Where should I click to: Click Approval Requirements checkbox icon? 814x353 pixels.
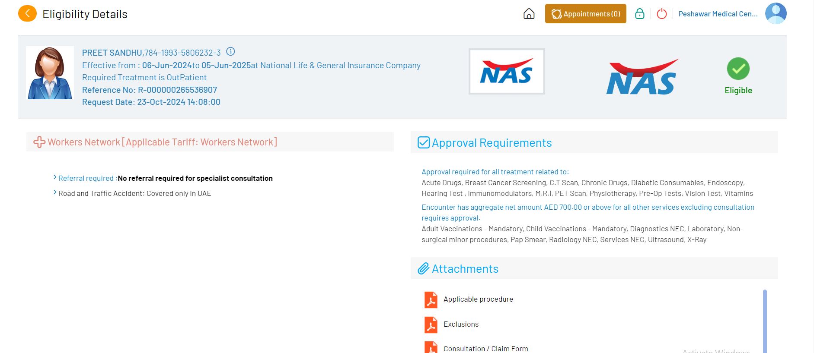[424, 142]
